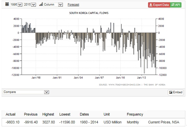The image size is (187, 127).
Task: Click the Export Data button
Action: (x=159, y=5)
